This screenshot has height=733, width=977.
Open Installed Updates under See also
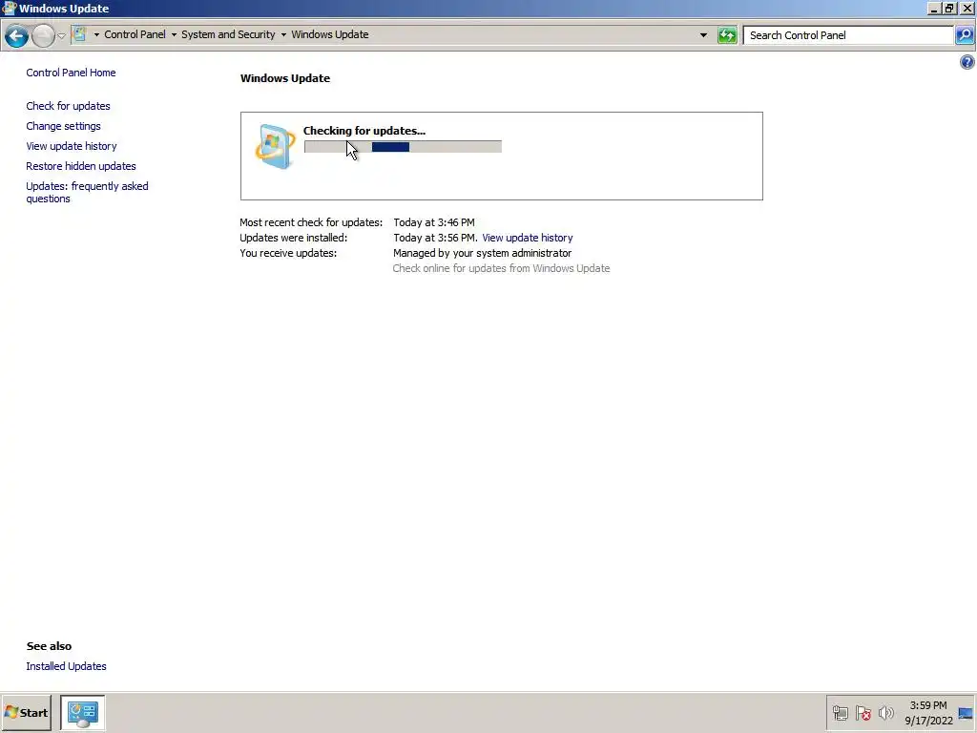[66, 666]
